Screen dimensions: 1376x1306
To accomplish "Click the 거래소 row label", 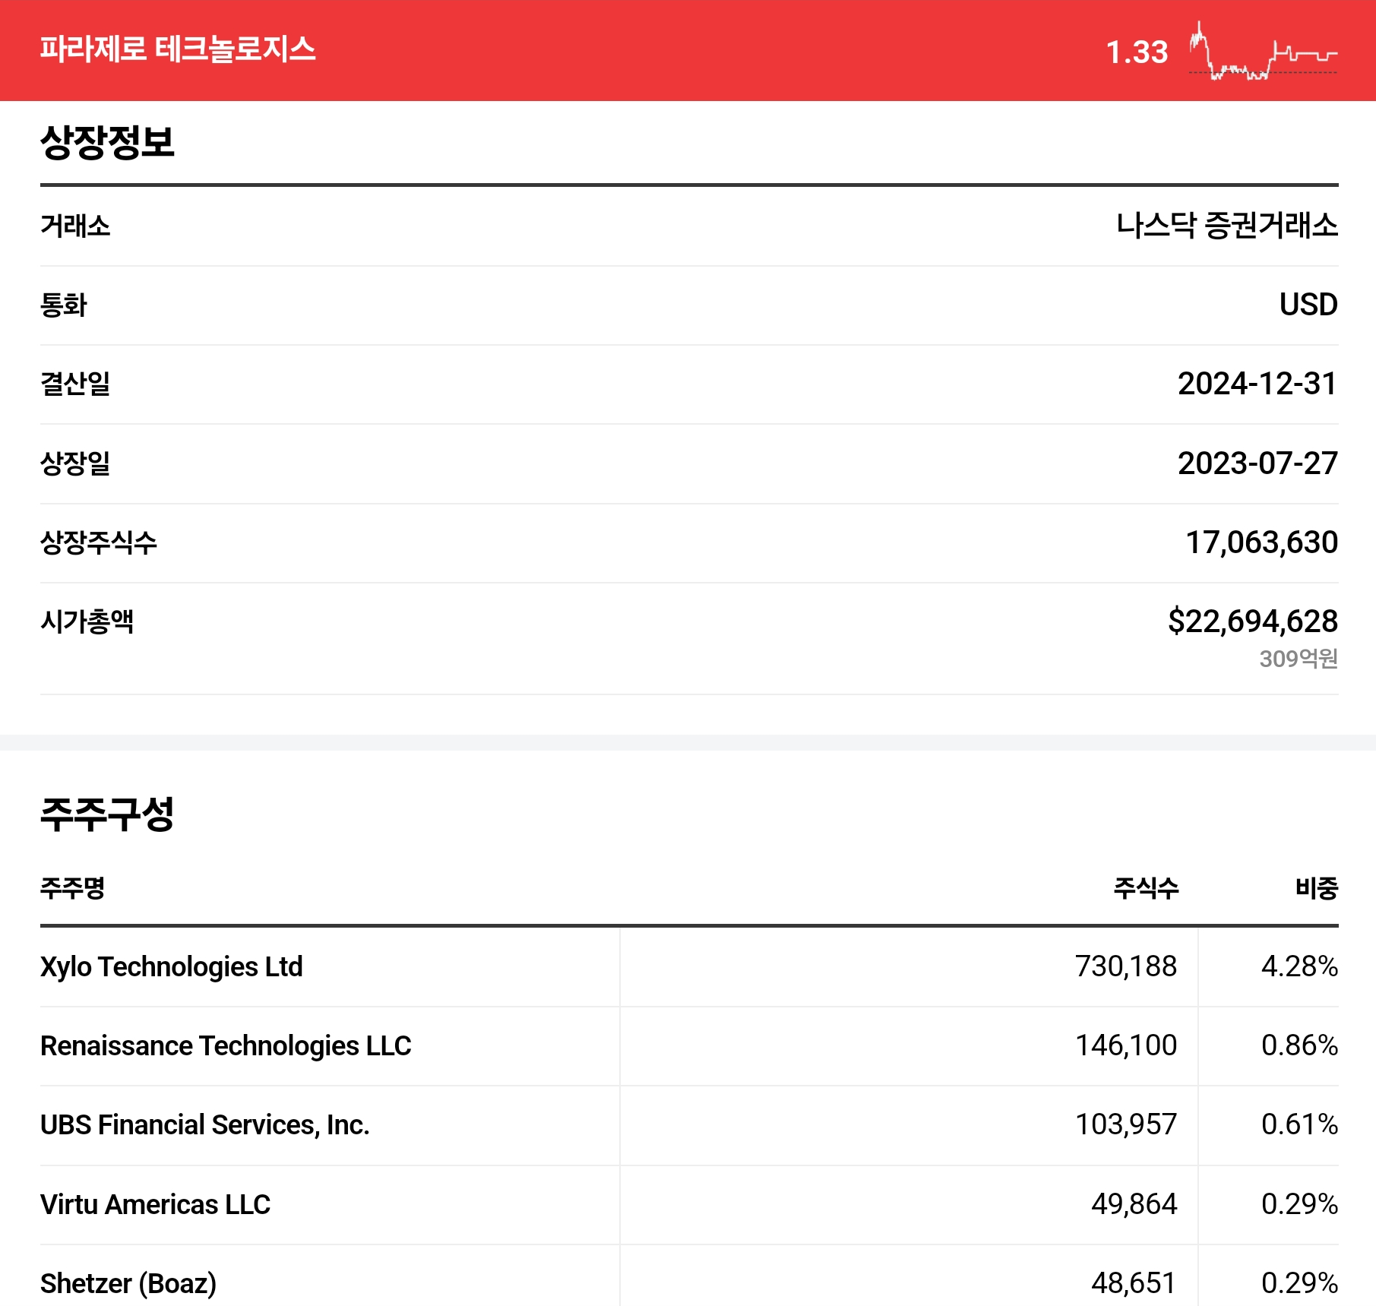I will (75, 226).
